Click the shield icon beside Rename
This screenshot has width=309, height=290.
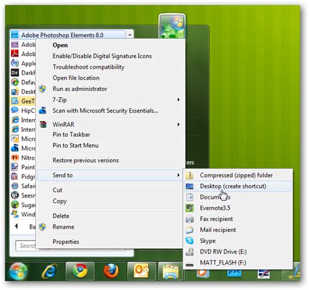click(42, 227)
